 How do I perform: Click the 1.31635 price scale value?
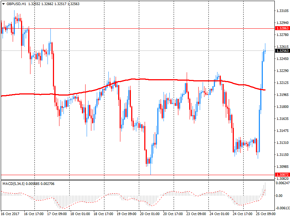[282, 119]
